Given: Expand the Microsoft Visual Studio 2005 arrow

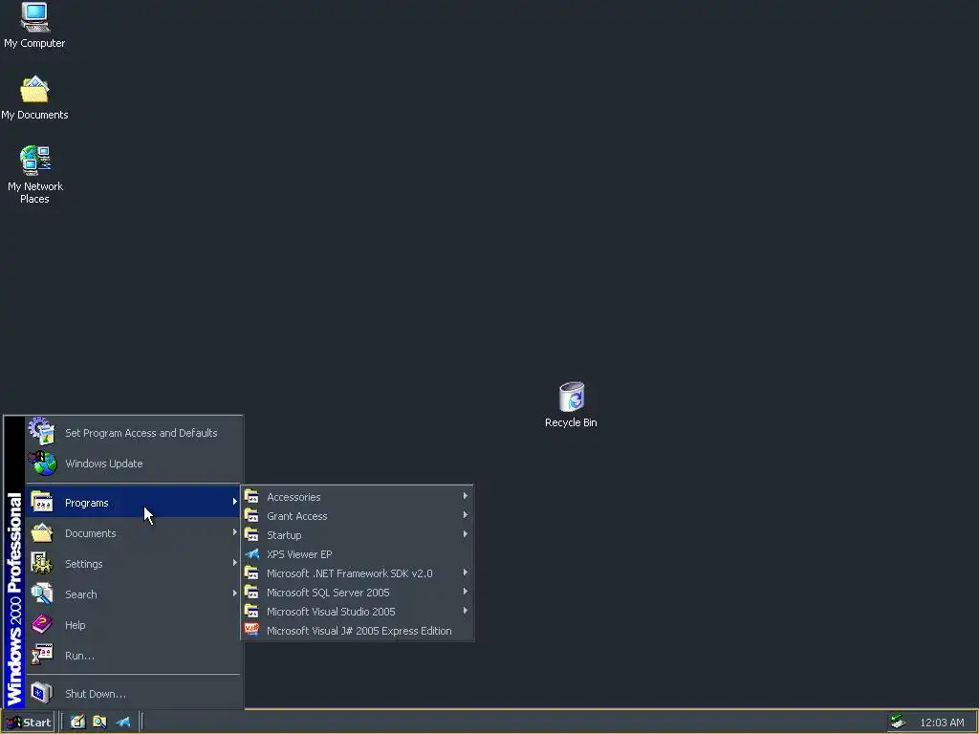Looking at the screenshot, I should (x=466, y=611).
